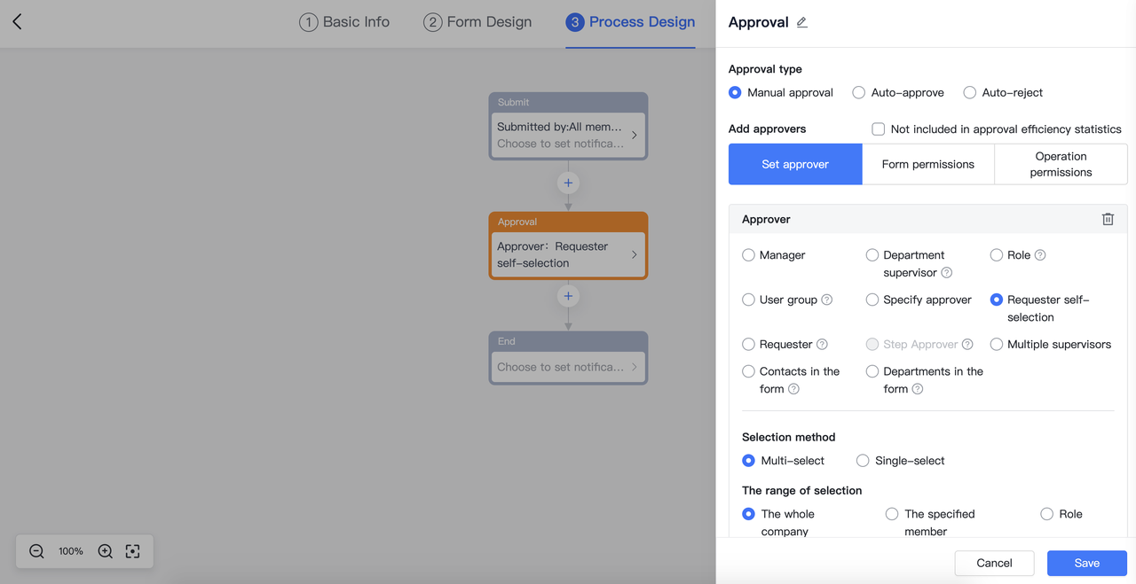Expand the End node notification settings

[634, 367]
